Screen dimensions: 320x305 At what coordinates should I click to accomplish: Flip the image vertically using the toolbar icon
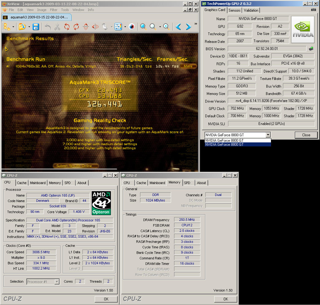[x=86, y=27]
